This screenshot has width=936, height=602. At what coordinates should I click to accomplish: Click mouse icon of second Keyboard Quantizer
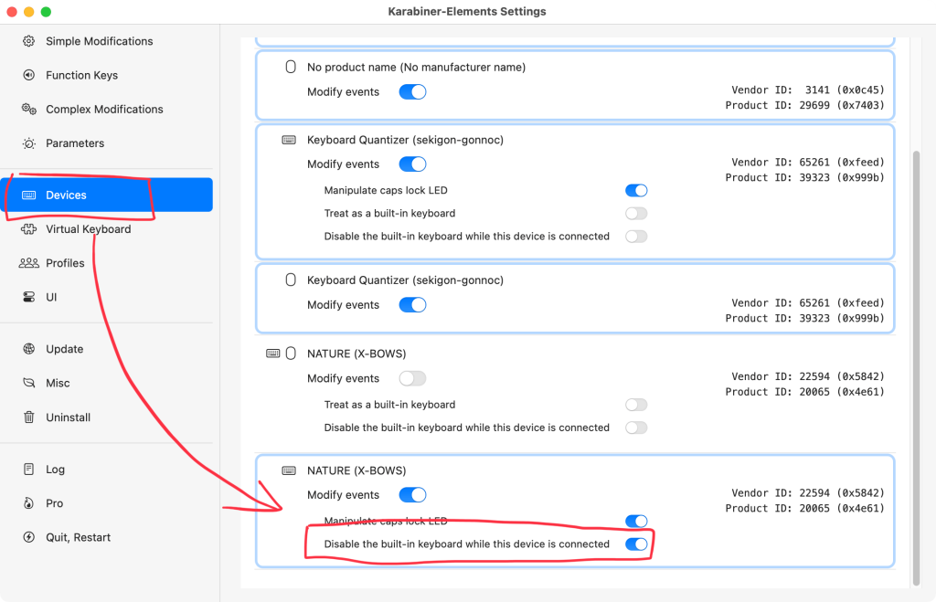291,280
